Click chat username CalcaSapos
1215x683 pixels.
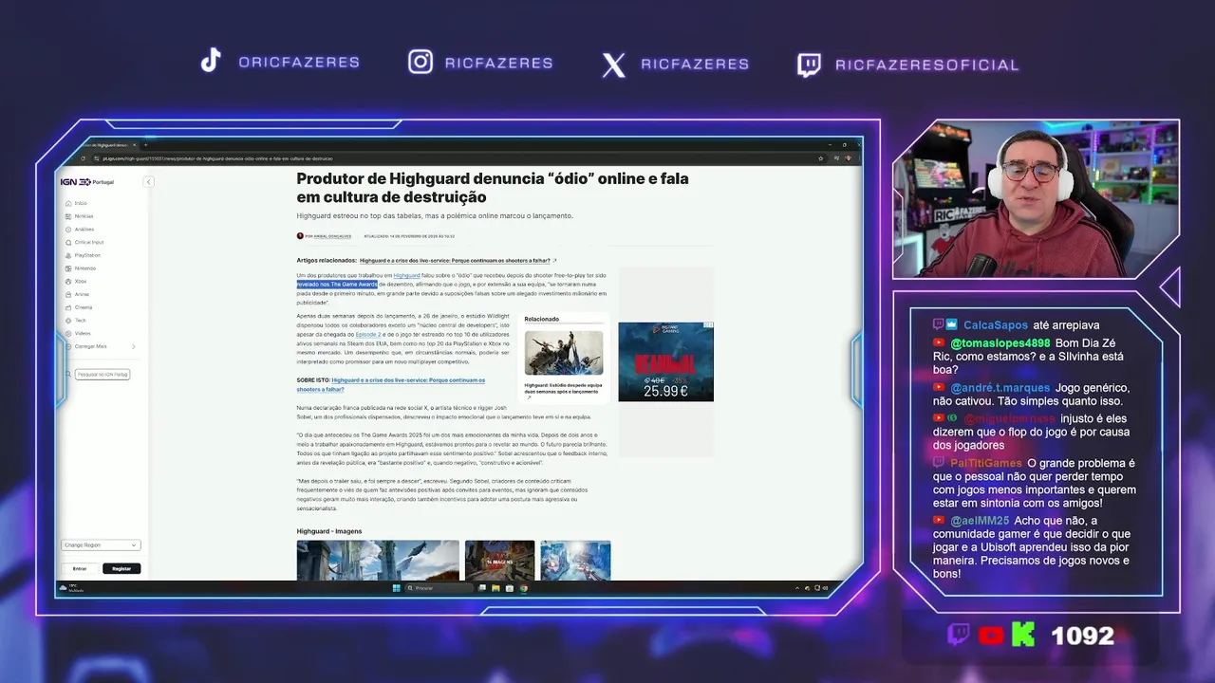[996, 324]
